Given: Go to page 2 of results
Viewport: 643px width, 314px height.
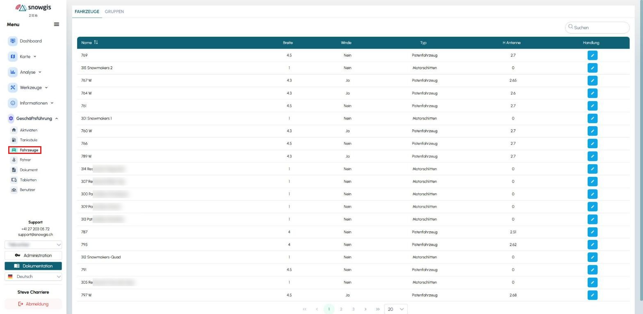Looking at the screenshot, I should click(x=341, y=309).
